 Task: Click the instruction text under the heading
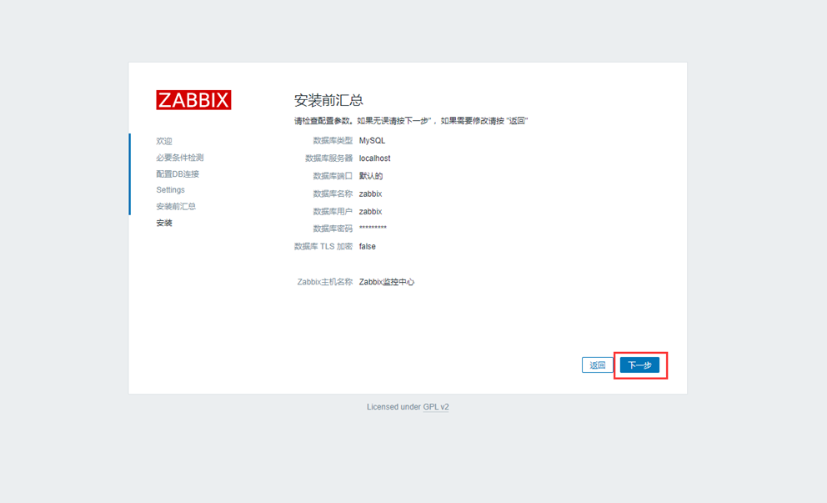(x=411, y=121)
